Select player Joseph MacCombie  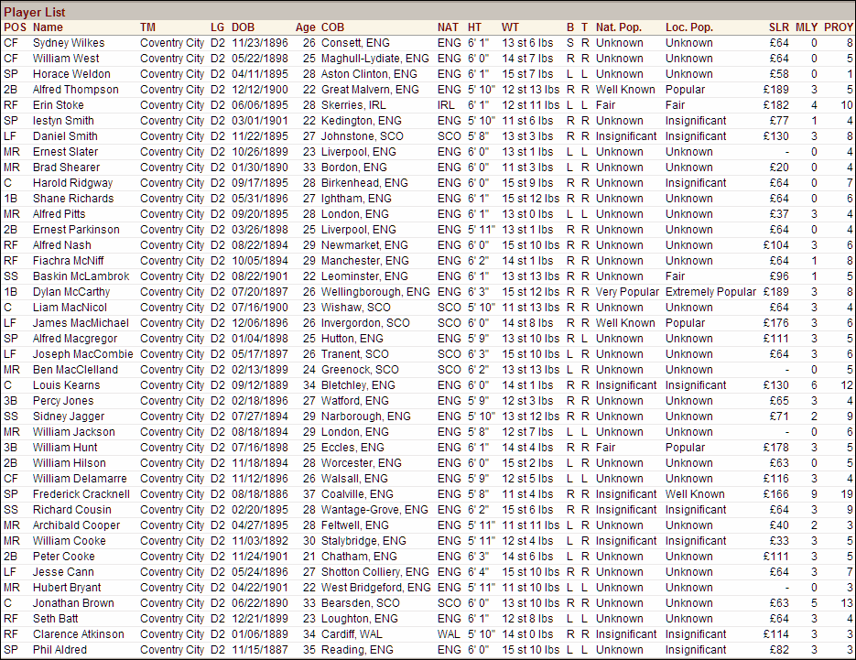(x=83, y=354)
